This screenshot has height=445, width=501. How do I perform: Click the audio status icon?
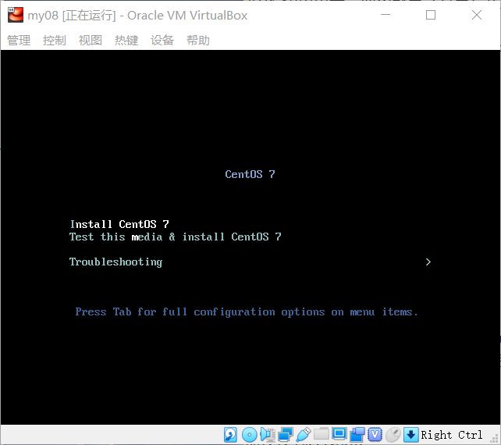[268, 434]
